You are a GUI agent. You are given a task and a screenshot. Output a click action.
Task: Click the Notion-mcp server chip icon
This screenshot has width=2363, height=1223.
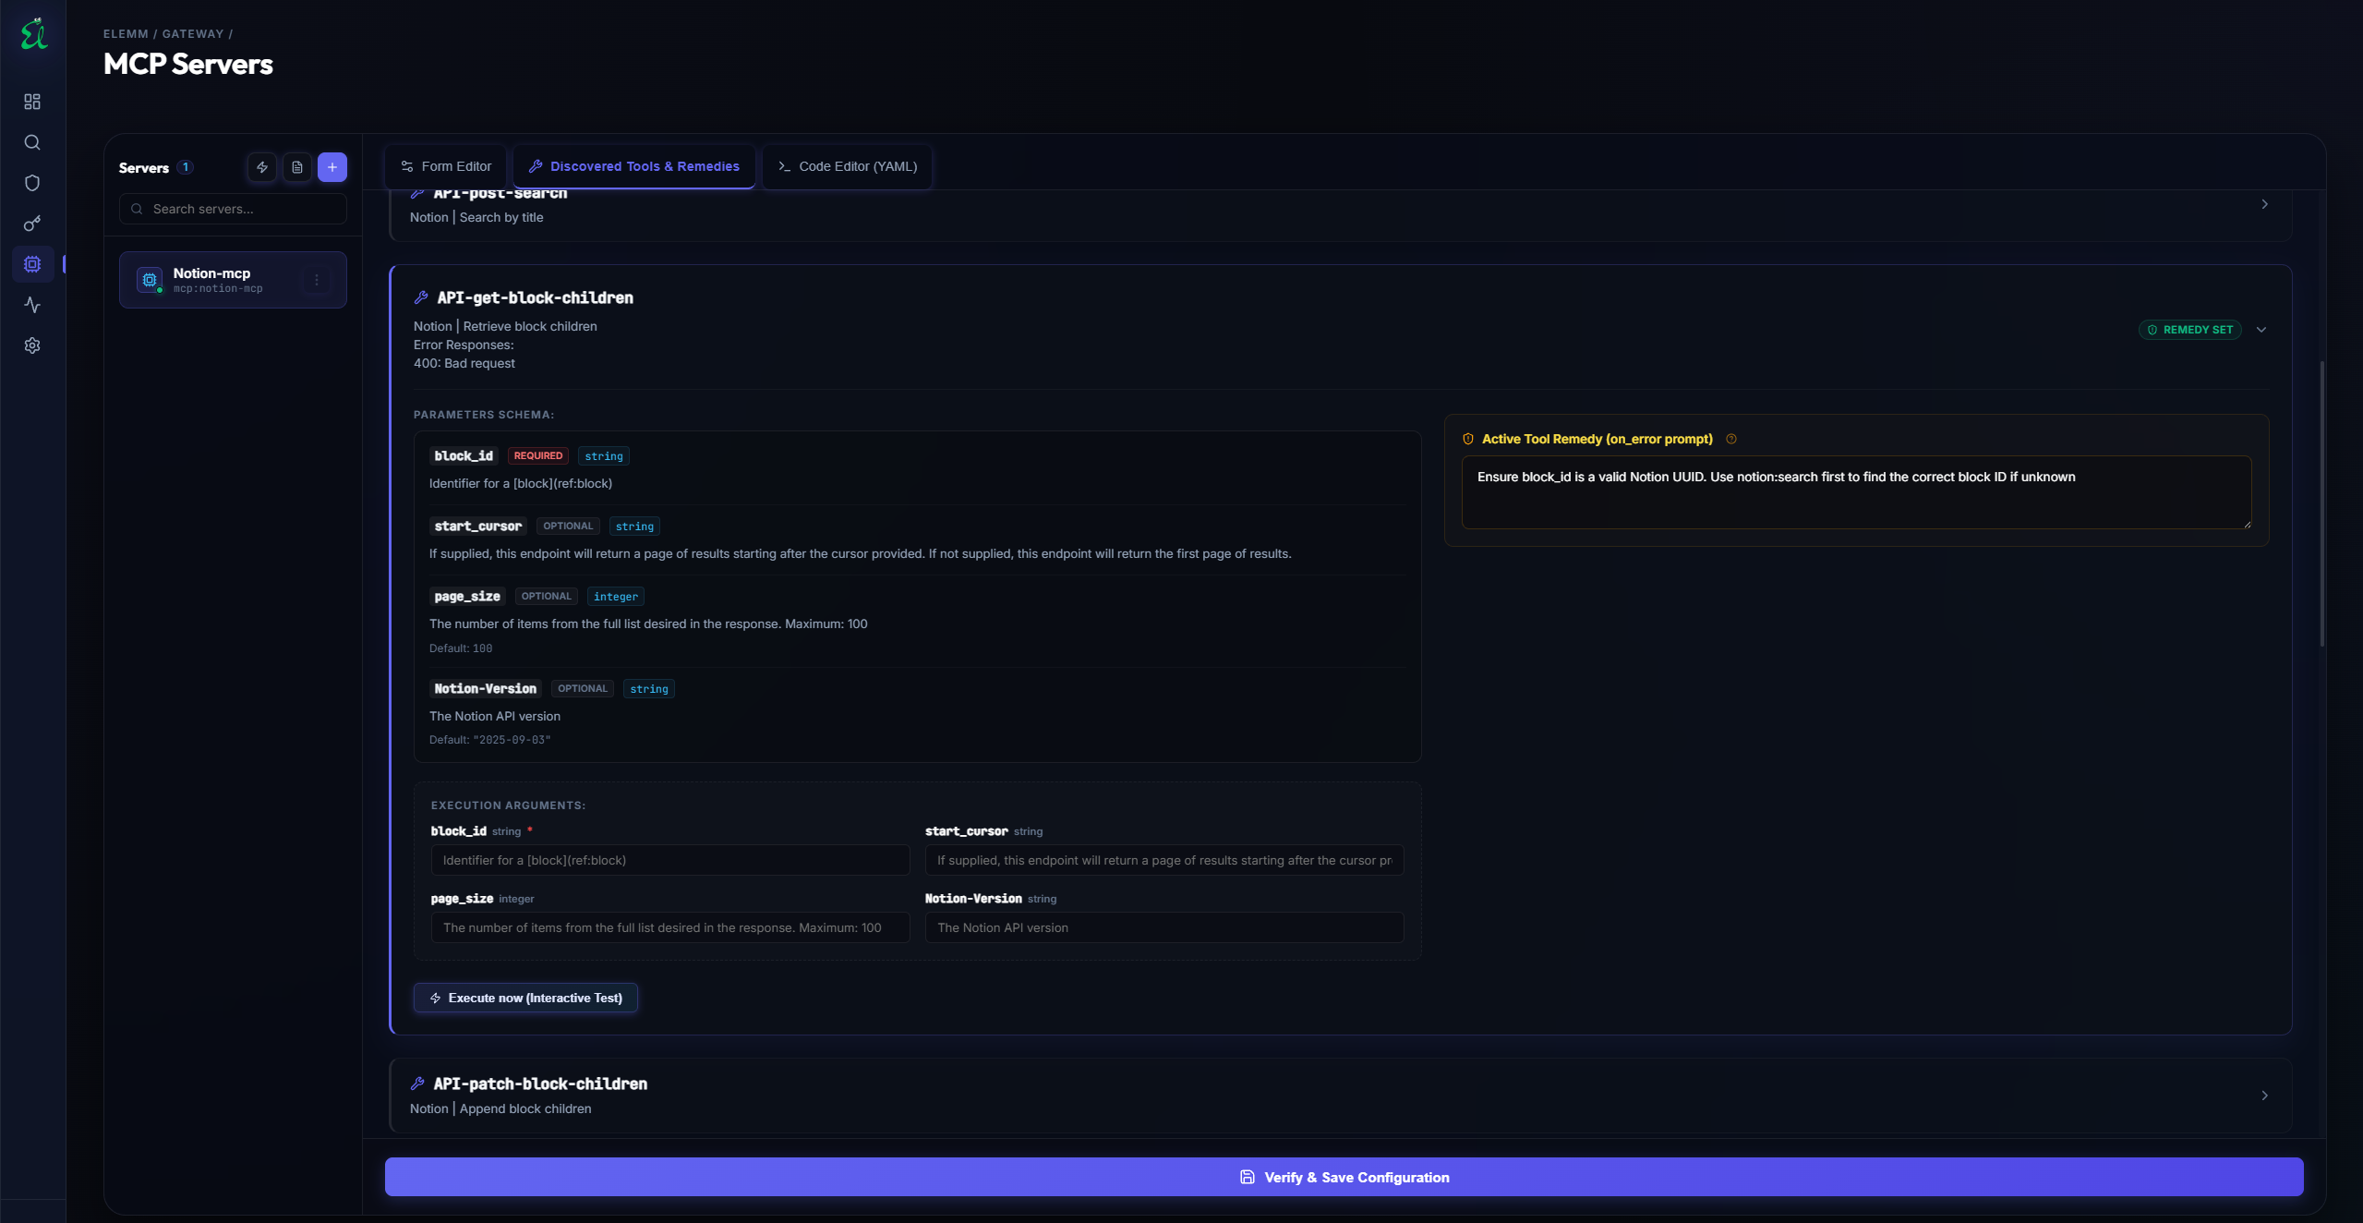coord(150,280)
